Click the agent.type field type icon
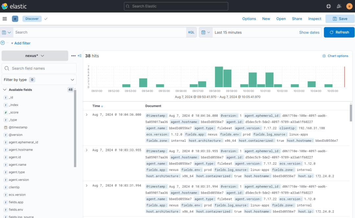355x218 pixels. [6, 172]
